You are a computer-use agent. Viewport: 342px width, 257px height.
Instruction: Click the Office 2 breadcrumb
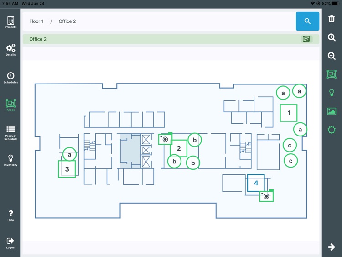click(67, 21)
